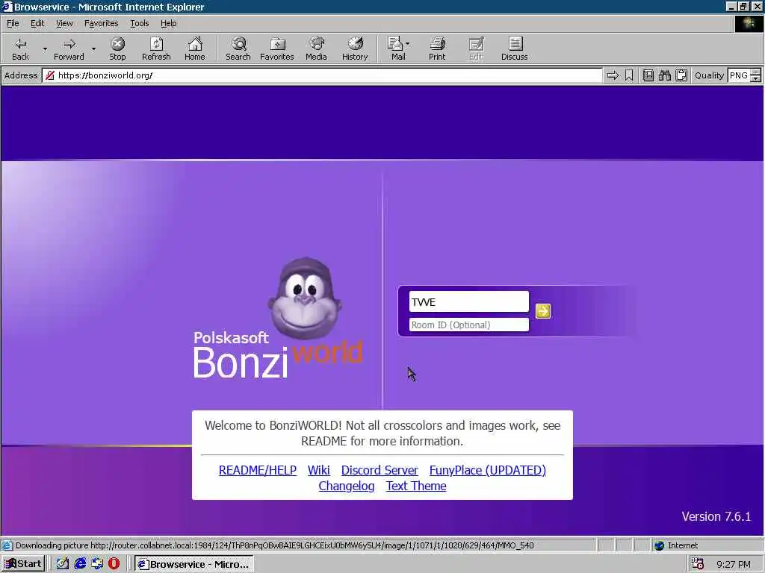Image resolution: width=765 pixels, height=573 pixels.
Task: Click the 9:27 PM clock
Action: pyautogui.click(x=734, y=564)
